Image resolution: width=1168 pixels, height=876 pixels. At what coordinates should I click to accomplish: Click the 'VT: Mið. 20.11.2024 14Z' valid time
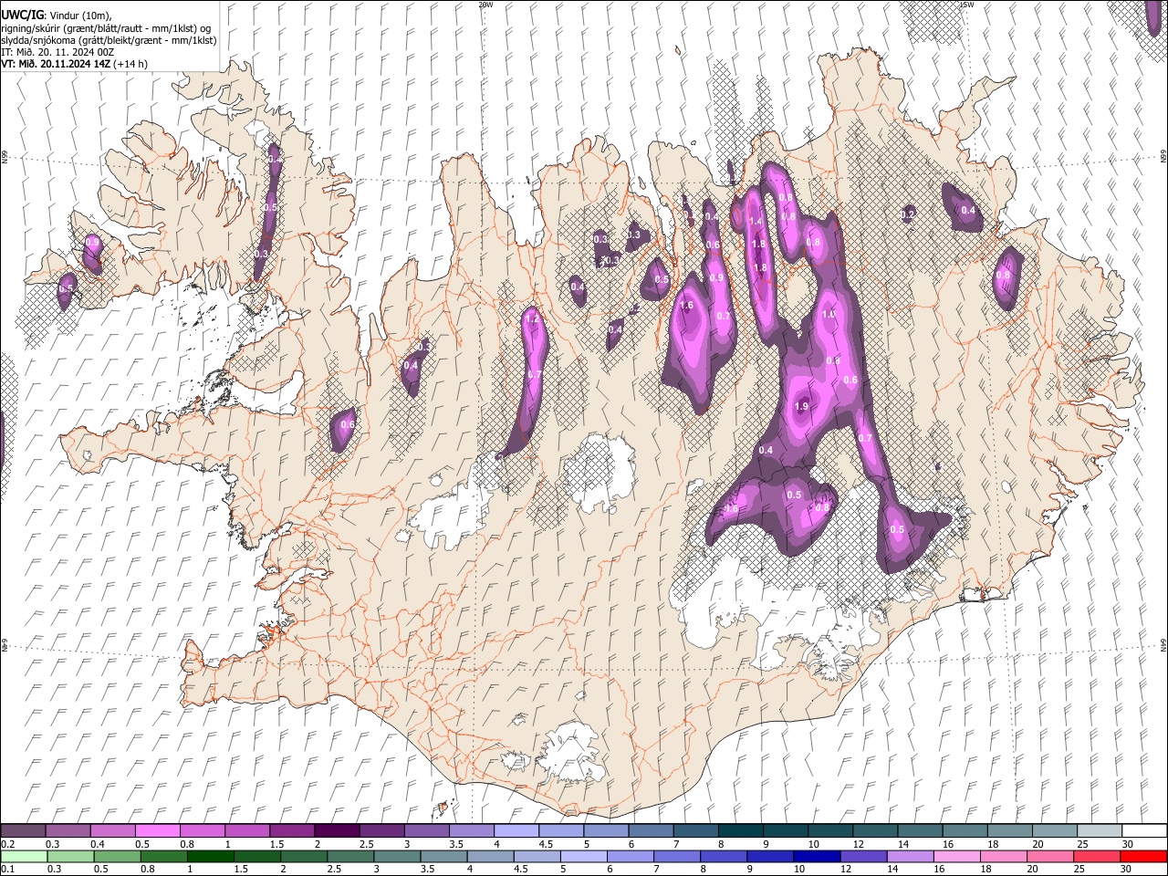(x=56, y=64)
